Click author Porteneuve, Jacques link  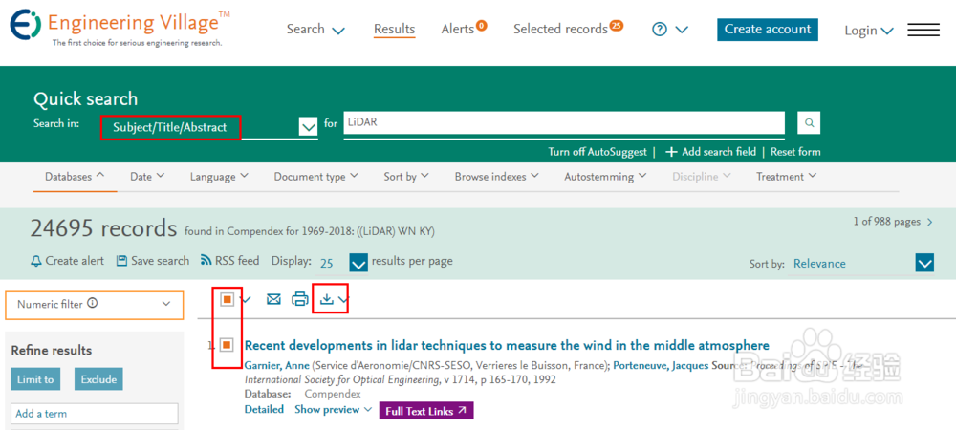[661, 365]
